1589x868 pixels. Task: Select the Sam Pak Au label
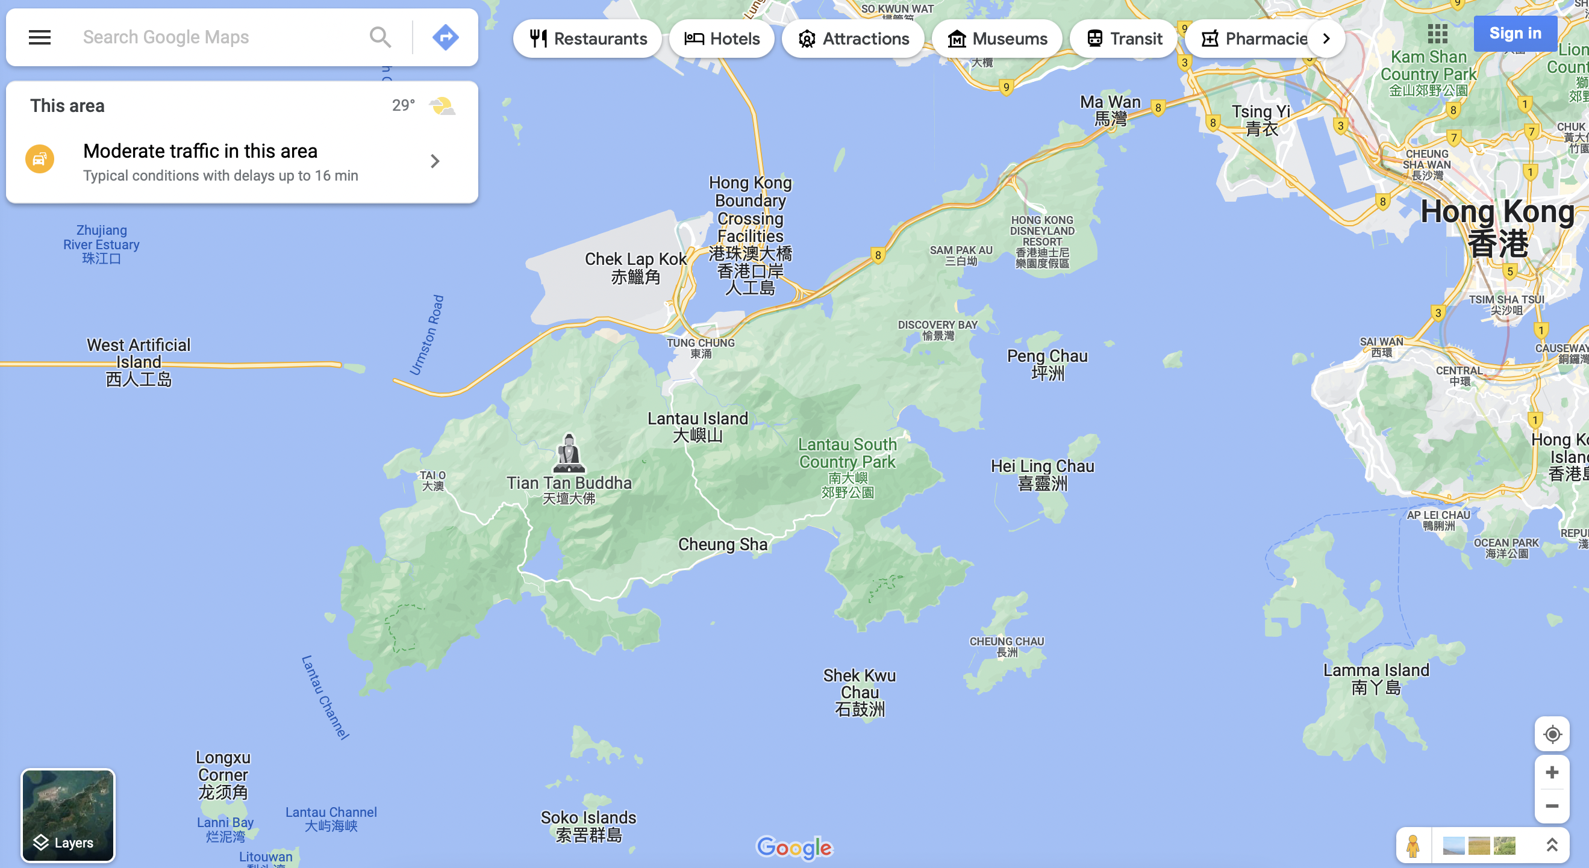point(961,255)
